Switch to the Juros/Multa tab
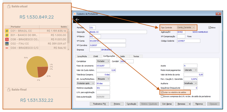The height and width of the screenshot is (112, 227). [82, 57]
